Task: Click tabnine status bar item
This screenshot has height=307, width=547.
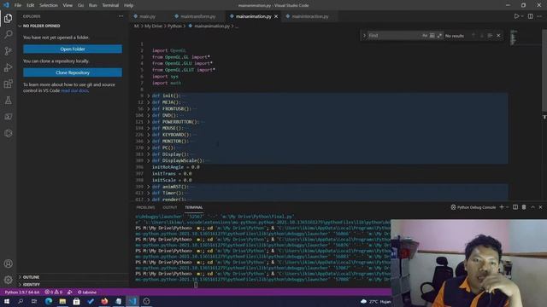Action: pos(87,292)
